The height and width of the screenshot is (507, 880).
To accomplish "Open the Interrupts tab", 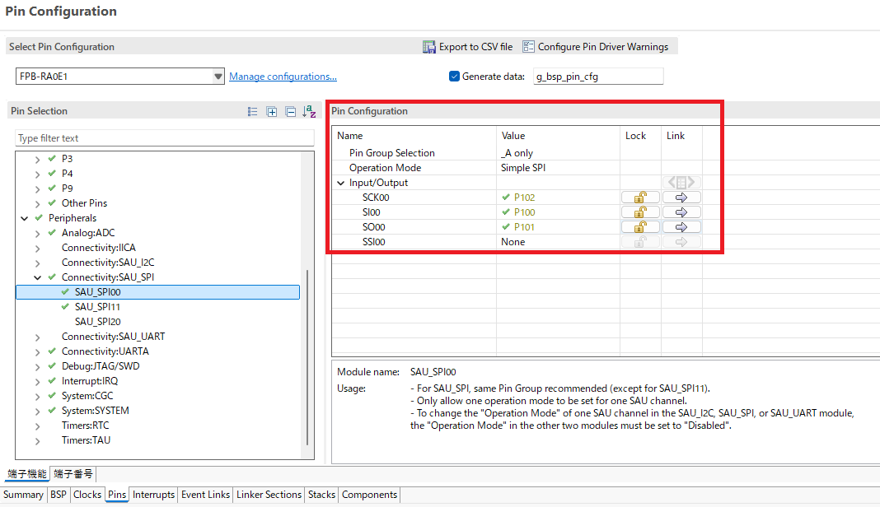I will point(153,495).
